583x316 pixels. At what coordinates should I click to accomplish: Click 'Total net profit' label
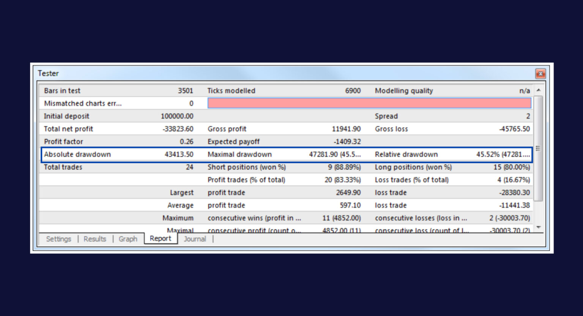pos(68,129)
